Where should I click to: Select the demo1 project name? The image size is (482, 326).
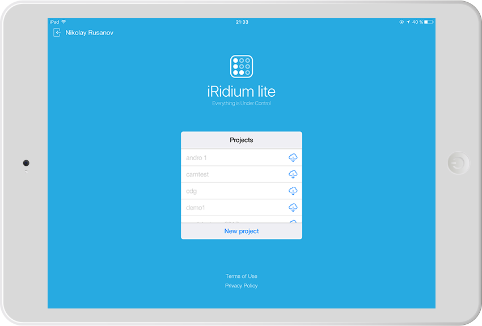[x=196, y=208]
